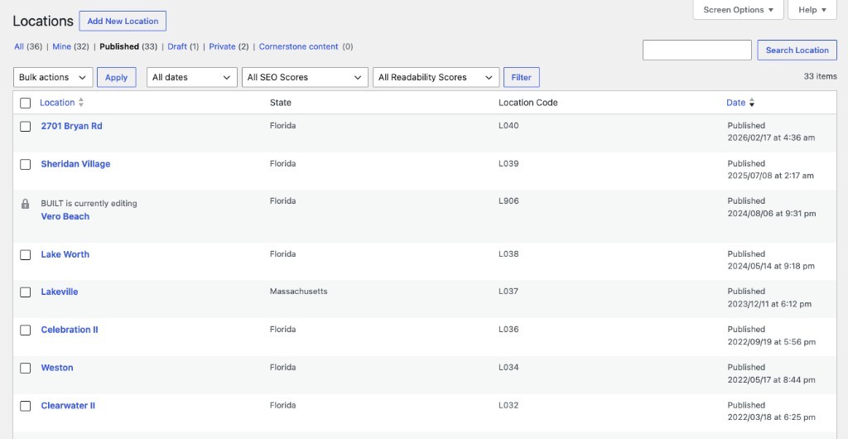Image resolution: width=848 pixels, height=439 pixels.
Task: Show Draft (1) locations
Action: pos(183,46)
